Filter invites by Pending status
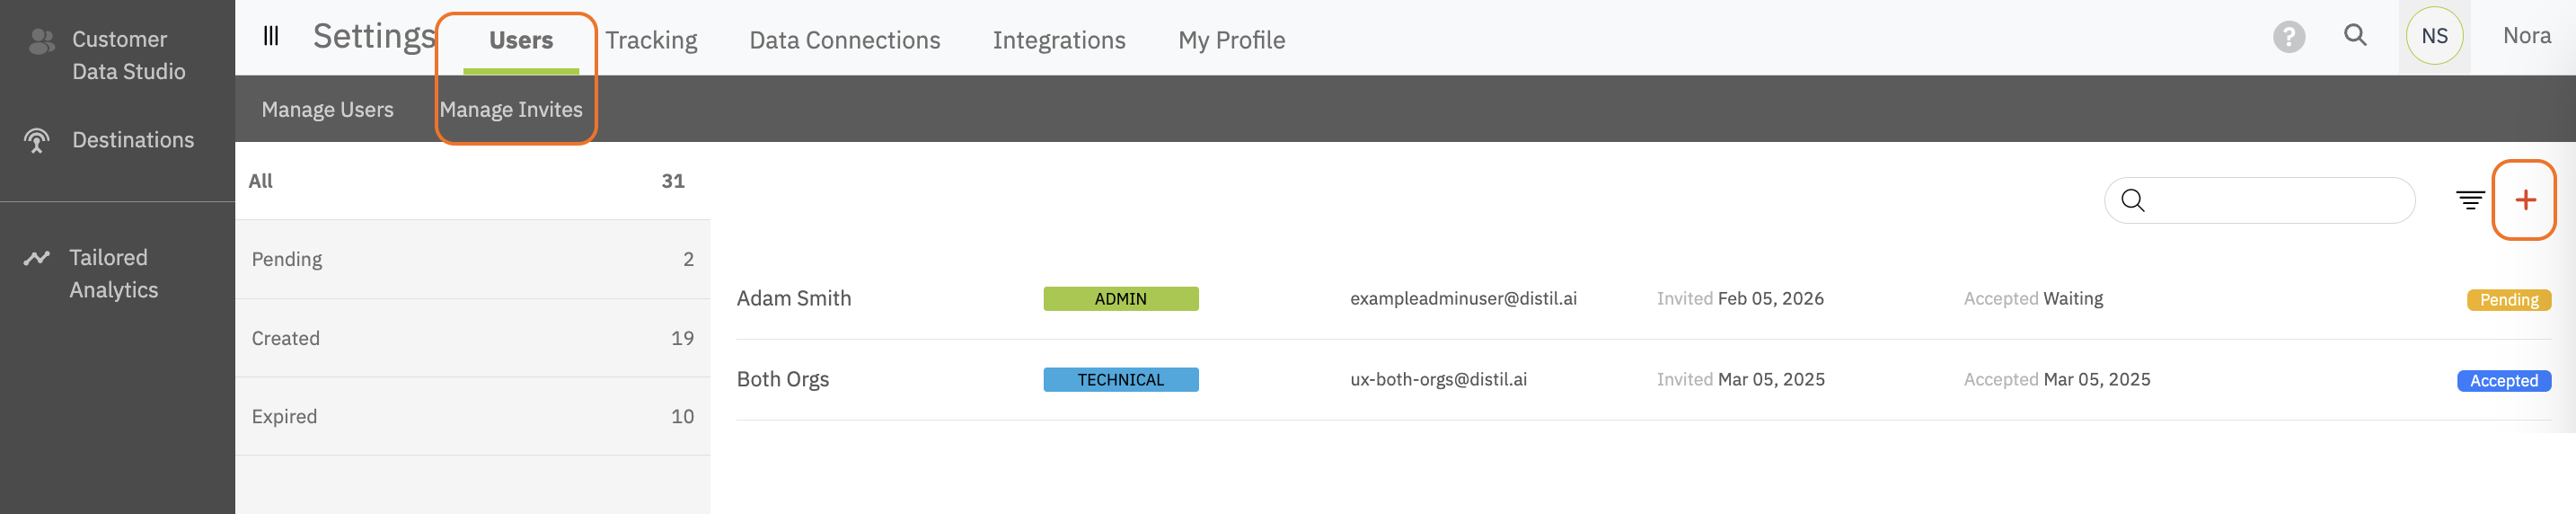2576x514 pixels. tap(472, 259)
